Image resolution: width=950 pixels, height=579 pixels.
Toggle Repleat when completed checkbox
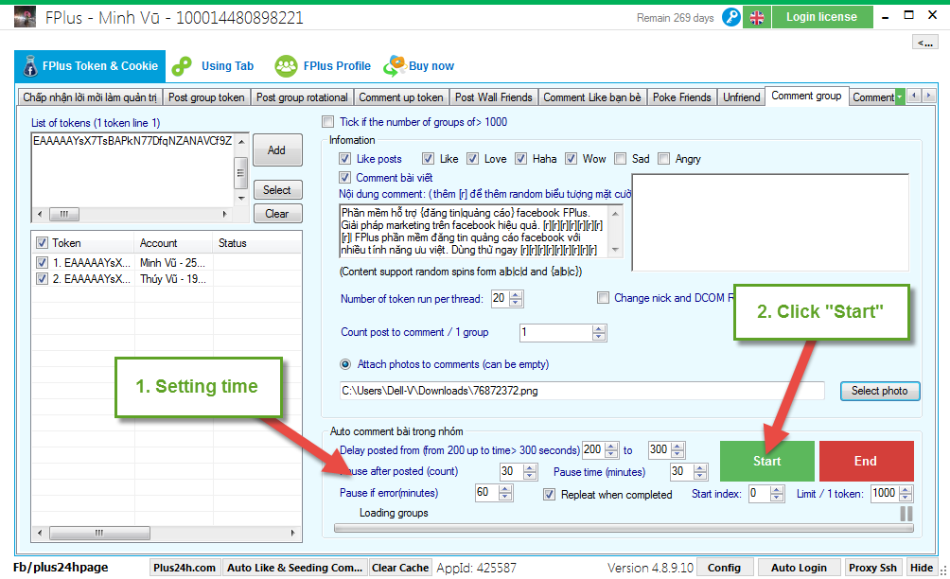pos(549,494)
